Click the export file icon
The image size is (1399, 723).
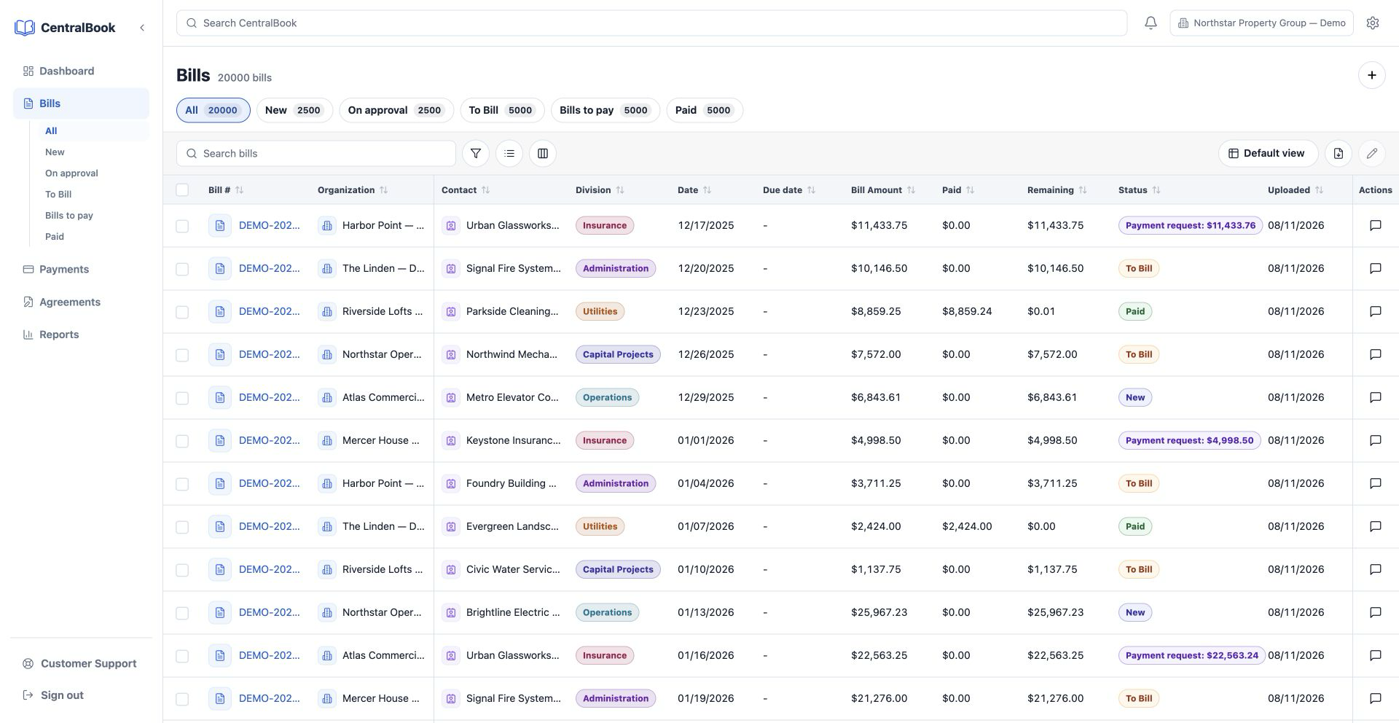point(1339,154)
